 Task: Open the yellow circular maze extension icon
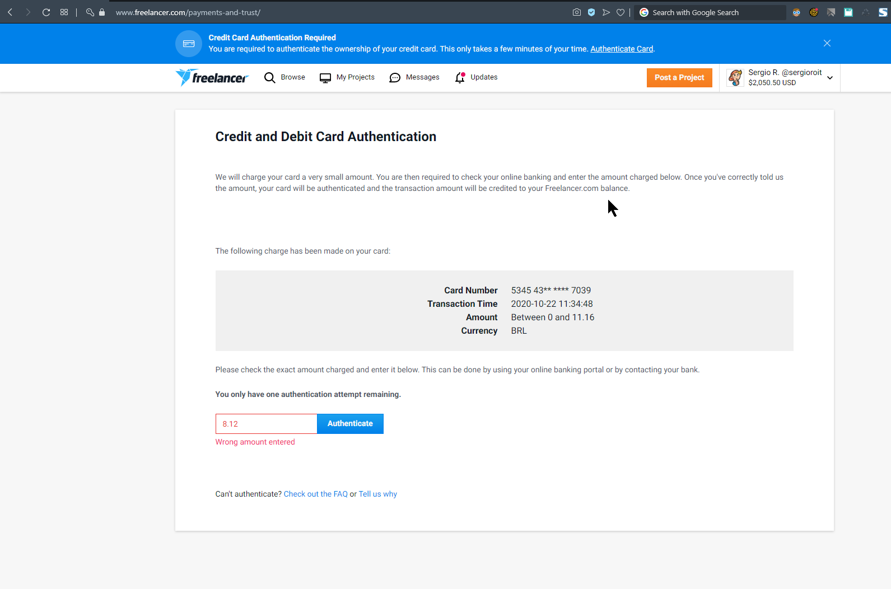tap(814, 12)
